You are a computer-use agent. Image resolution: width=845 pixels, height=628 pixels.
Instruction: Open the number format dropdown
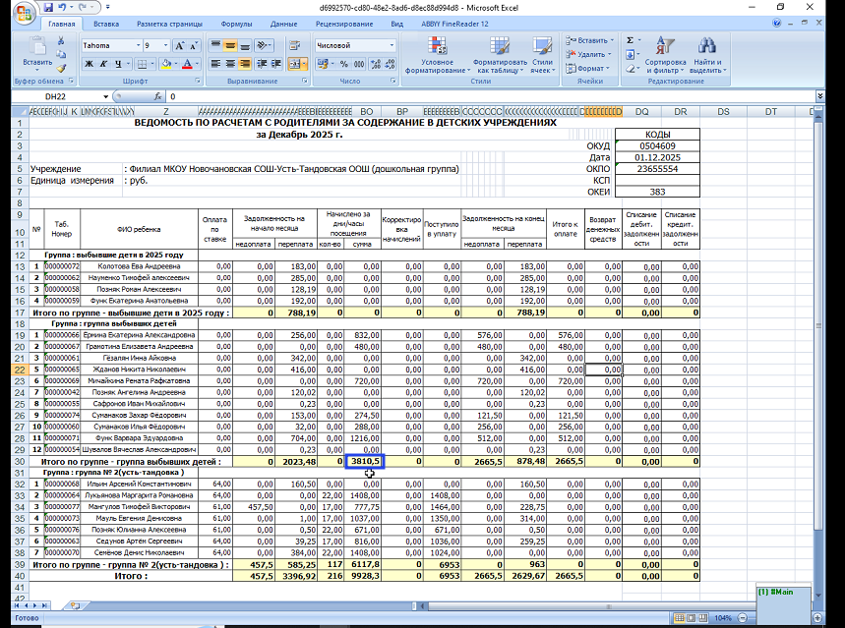tap(392, 45)
